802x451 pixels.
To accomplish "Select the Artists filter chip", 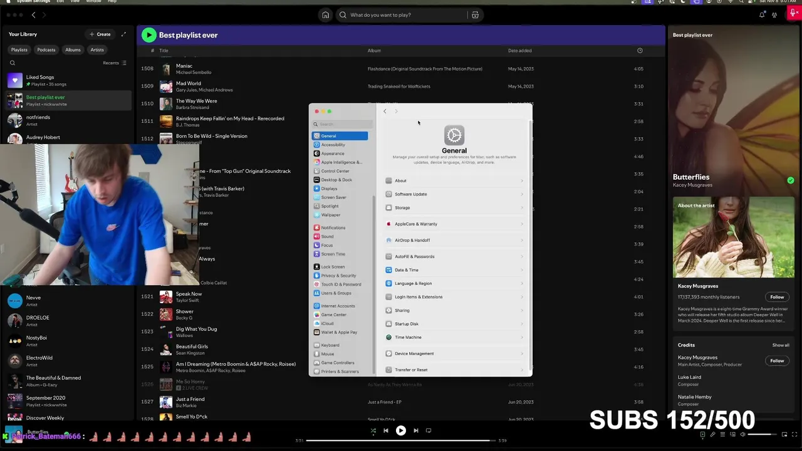I will 97,49.
